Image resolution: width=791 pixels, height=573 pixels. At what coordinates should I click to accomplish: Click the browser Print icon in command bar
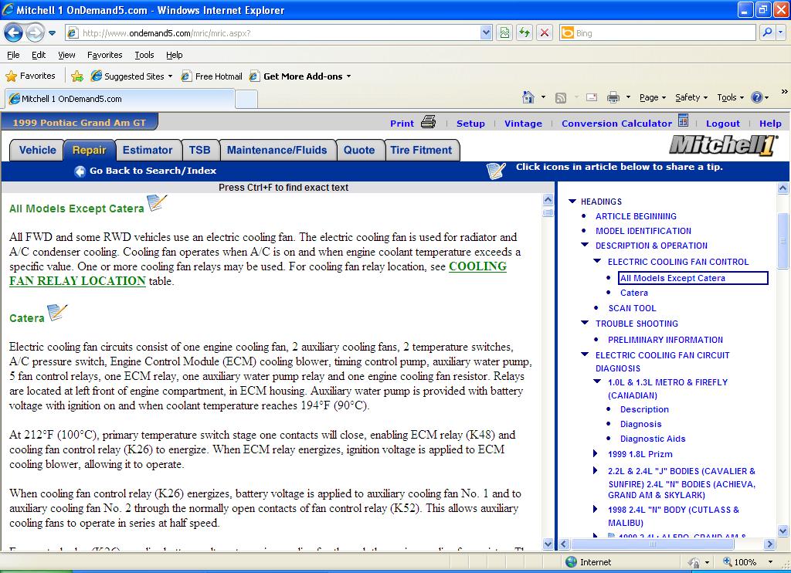pyautogui.click(x=613, y=97)
